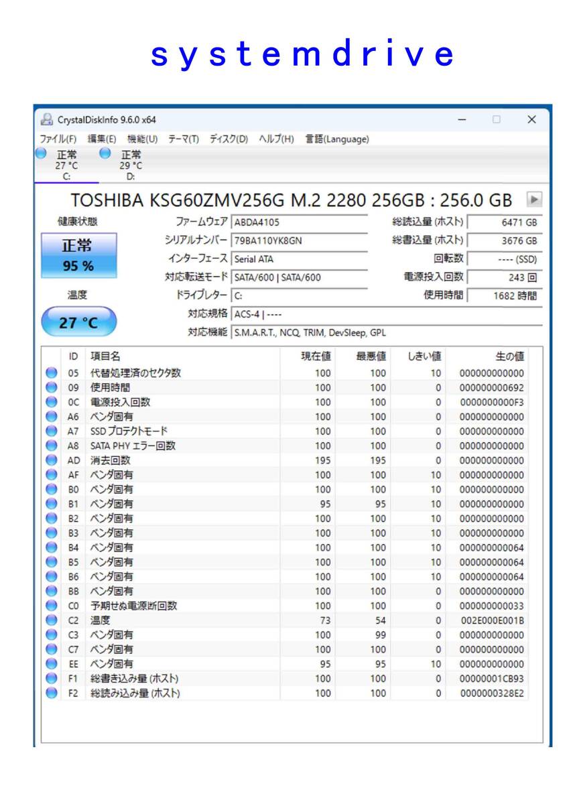Click status icon for SSD プロテクトモード row

click(51, 431)
